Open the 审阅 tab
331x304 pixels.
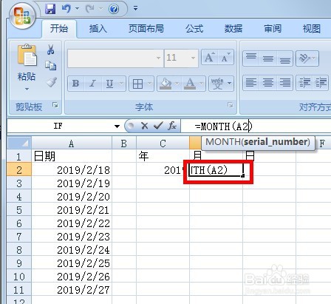(x=273, y=29)
